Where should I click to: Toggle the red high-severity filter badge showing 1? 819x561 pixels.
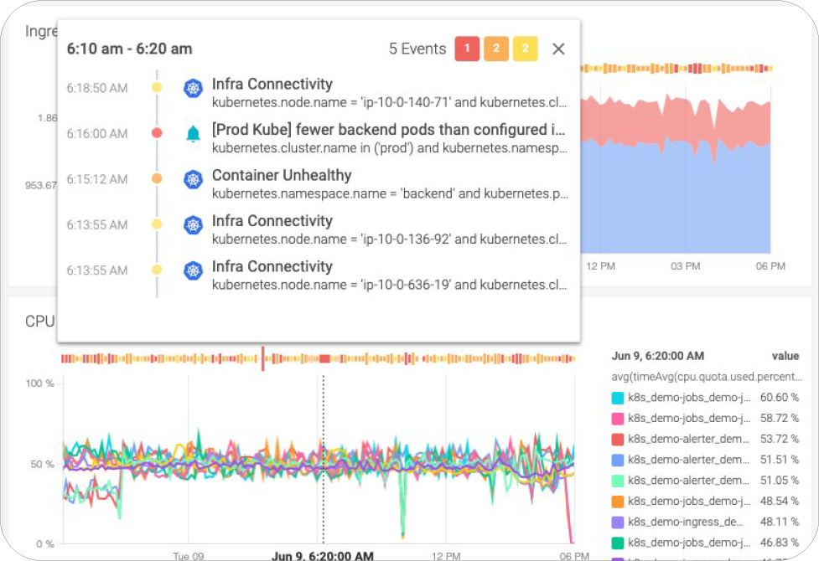coord(467,49)
